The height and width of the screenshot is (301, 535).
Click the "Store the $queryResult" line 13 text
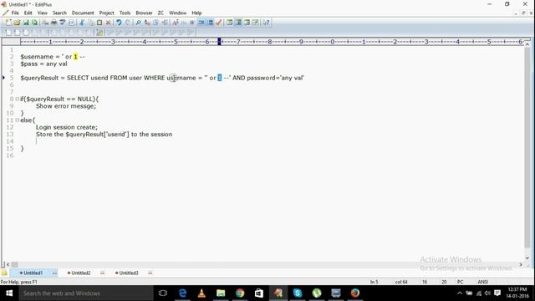pyautogui.click(x=104, y=135)
